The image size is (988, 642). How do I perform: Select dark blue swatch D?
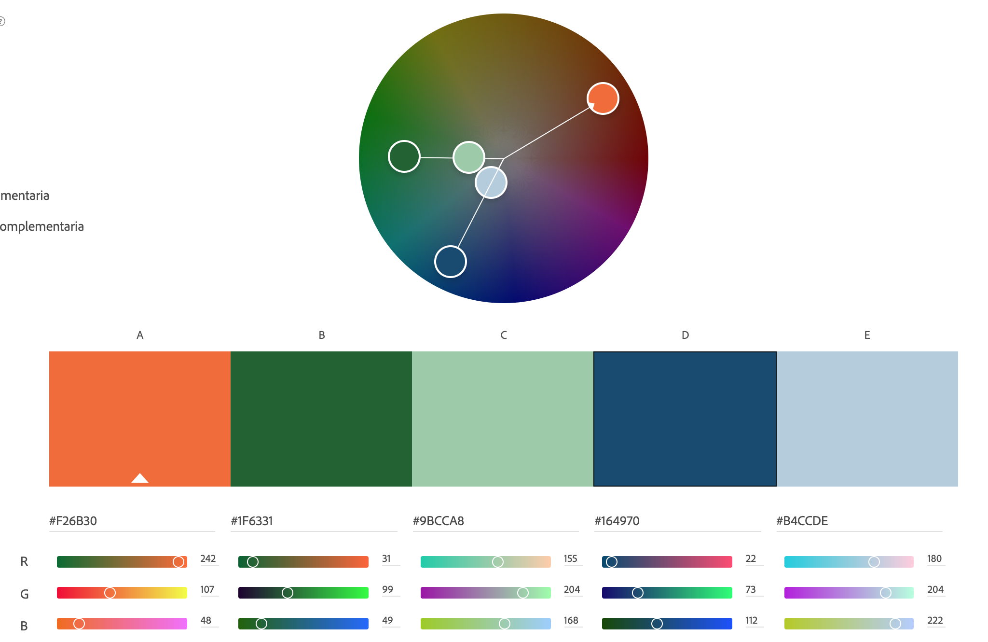click(x=685, y=419)
